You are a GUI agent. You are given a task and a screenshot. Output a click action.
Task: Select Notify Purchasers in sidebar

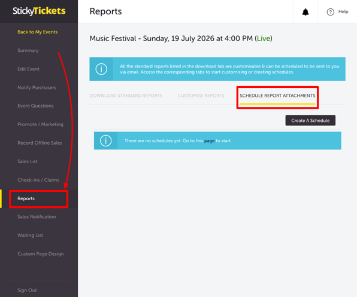[37, 87]
